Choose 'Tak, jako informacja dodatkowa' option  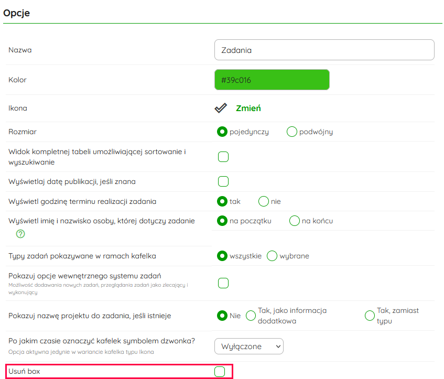click(251, 316)
